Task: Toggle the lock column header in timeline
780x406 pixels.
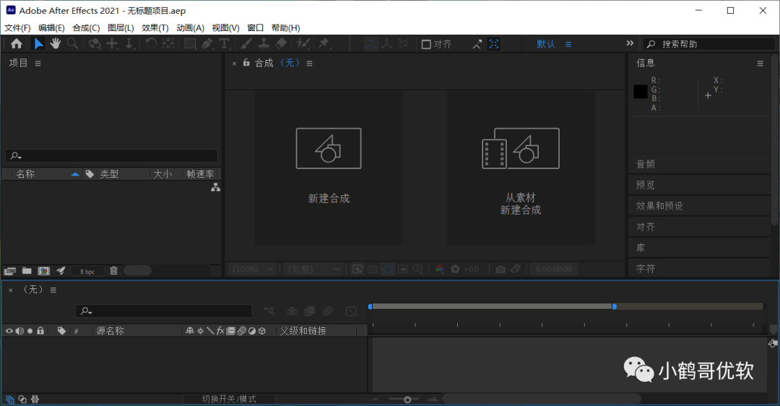Action: [x=40, y=331]
